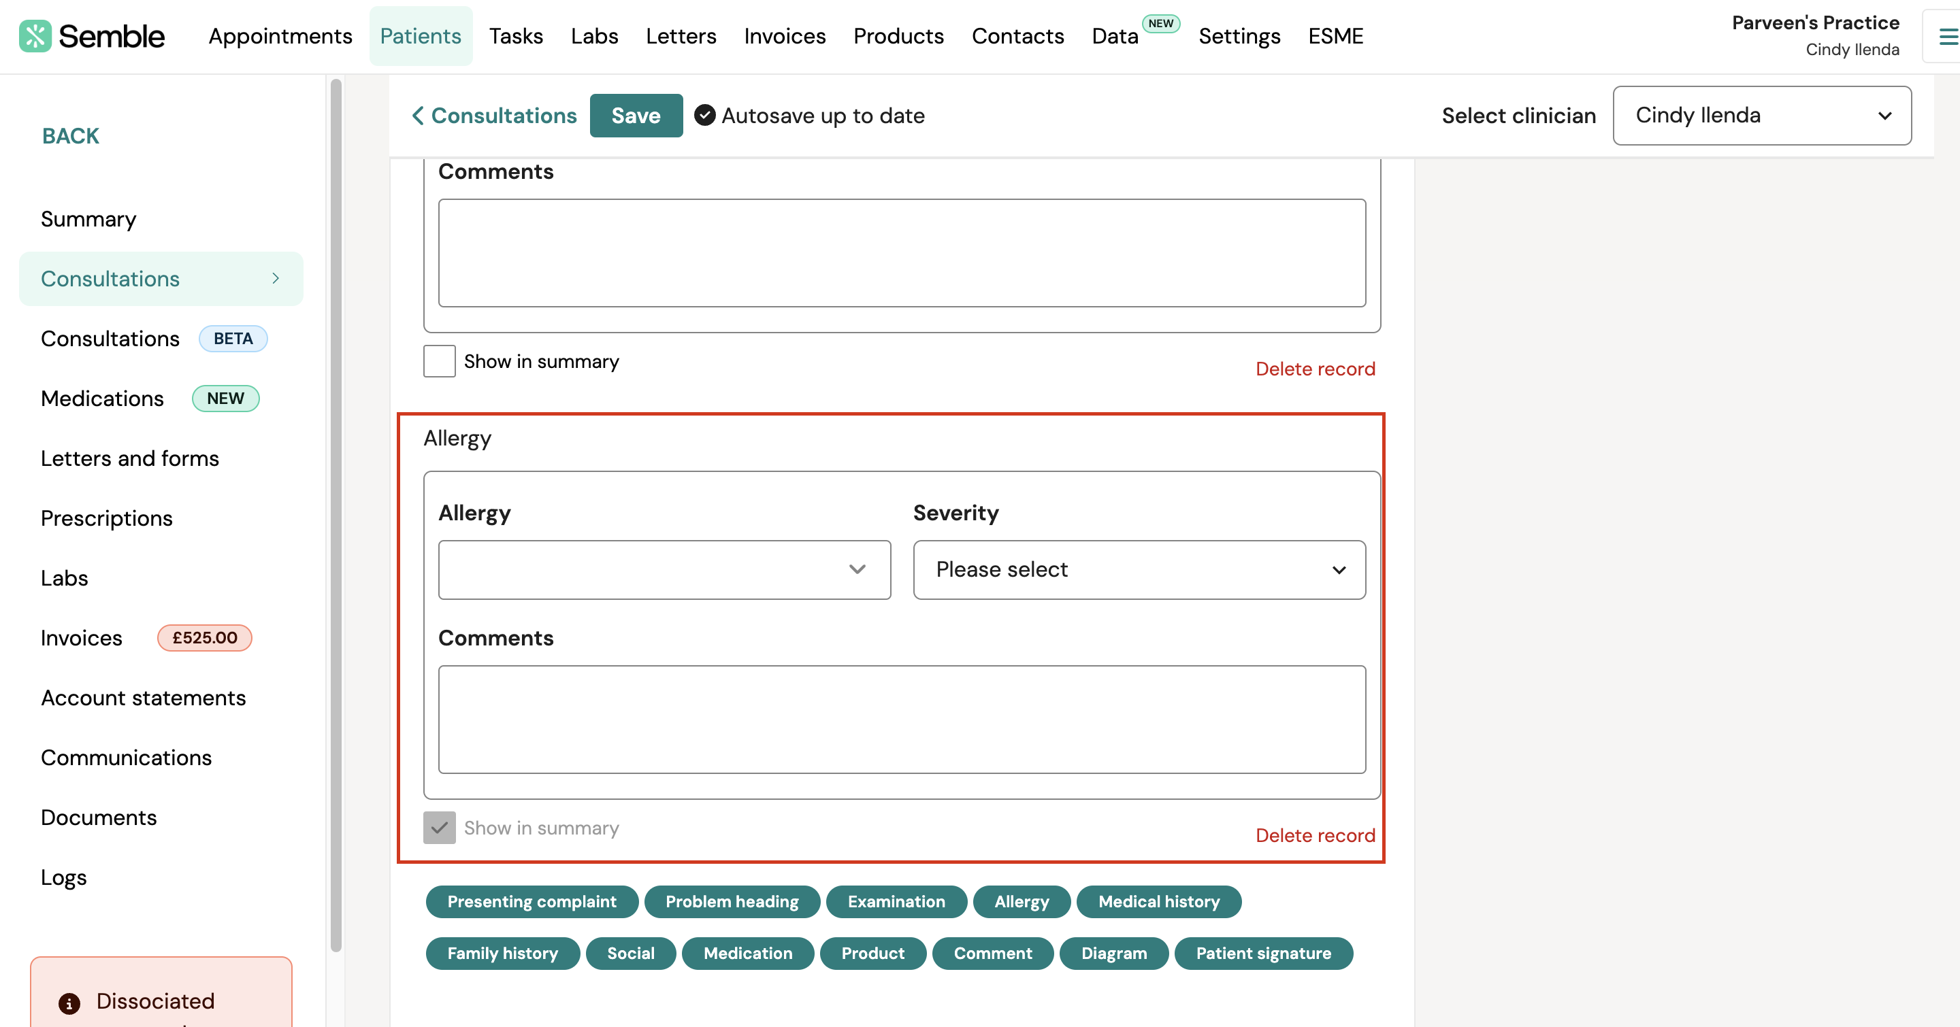Viewport: 1960px width, 1027px height.
Task: Click the Semble logo icon
Action: click(35, 36)
